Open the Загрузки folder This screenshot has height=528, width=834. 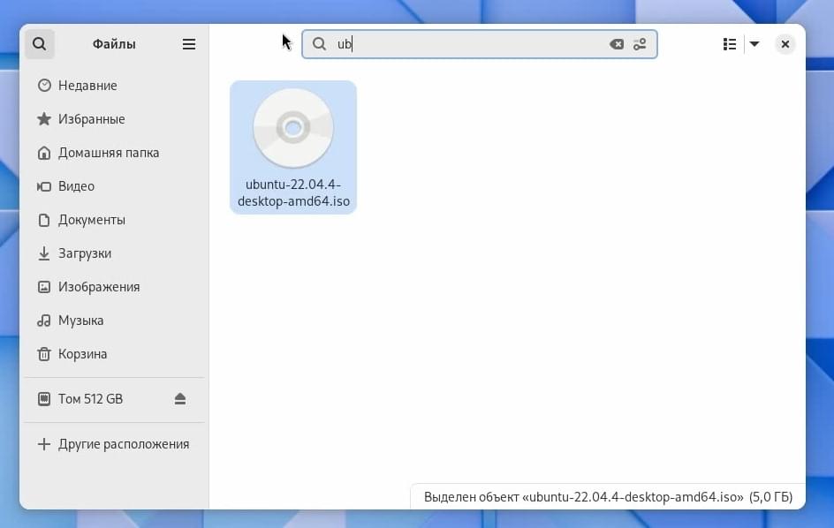pyautogui.click(x=114, y=253)
